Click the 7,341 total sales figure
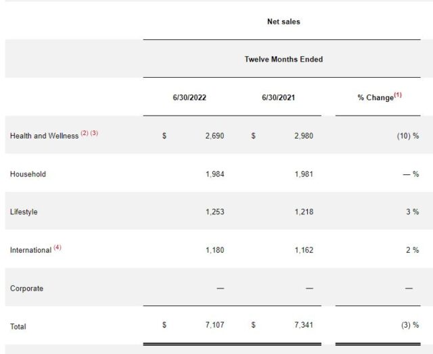Viewport: 433px width, 354px height. pos(304,326)
